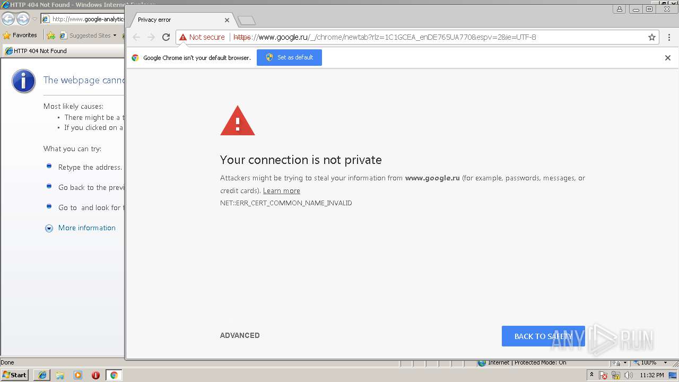The width and height of the screenshot is (679, 382).
Task: Reload the page in Chrome
Action: coord(166,37)
